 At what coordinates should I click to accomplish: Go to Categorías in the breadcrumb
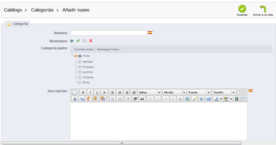coord(42,10)
